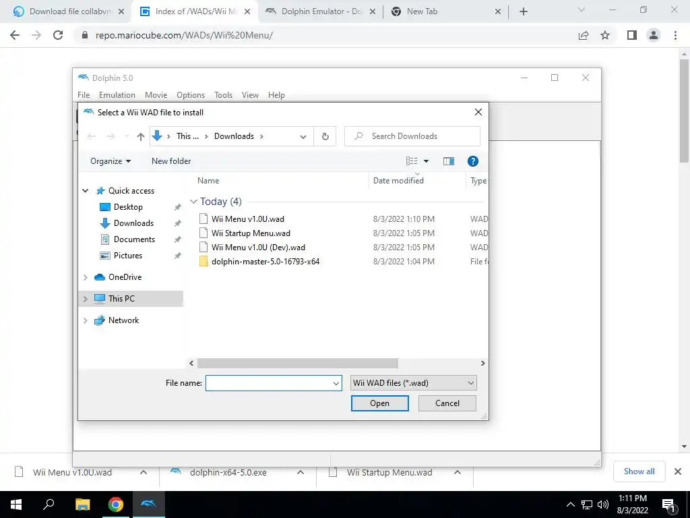Open a new Chrome tab
The width and height of the screenshot is (690, 518).
[x=523, y=12]
